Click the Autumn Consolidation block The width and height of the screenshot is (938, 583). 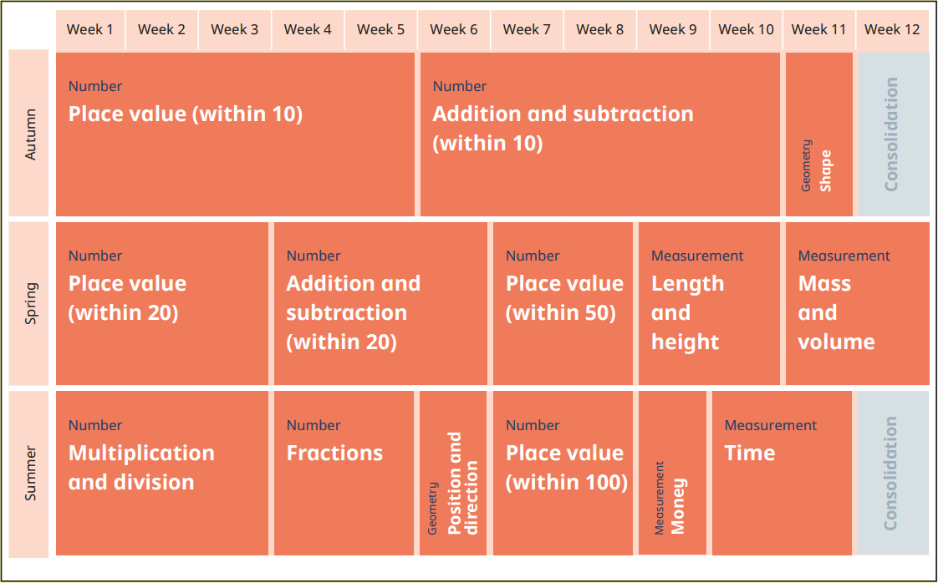(x=894, y=134)
